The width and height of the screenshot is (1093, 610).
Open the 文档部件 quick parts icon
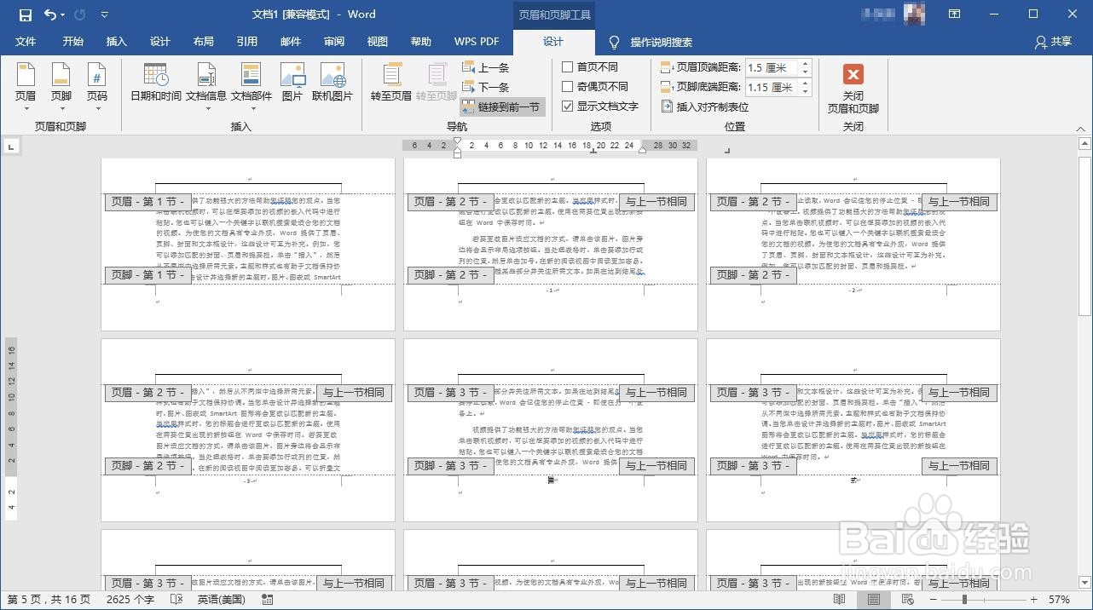pos(252,76)
